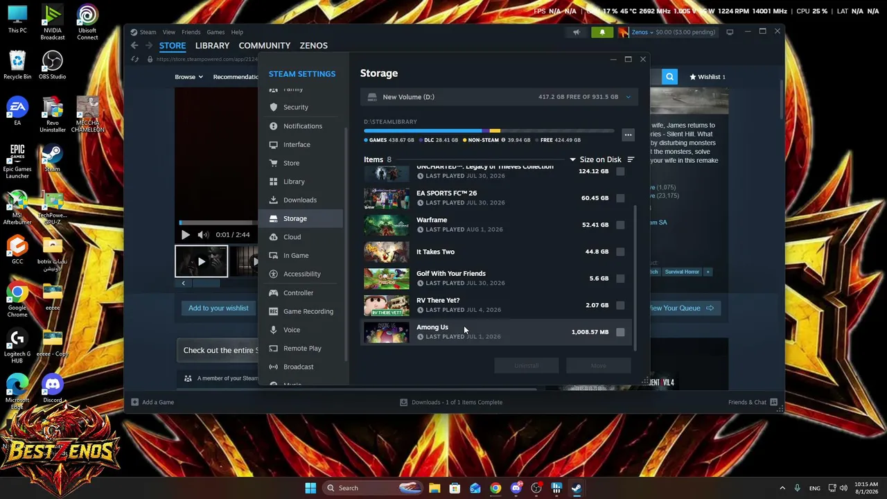Open the Epic Games Launcher desktop shortcut
This screenshot has height=499, width=887.
tap(17, 161)
